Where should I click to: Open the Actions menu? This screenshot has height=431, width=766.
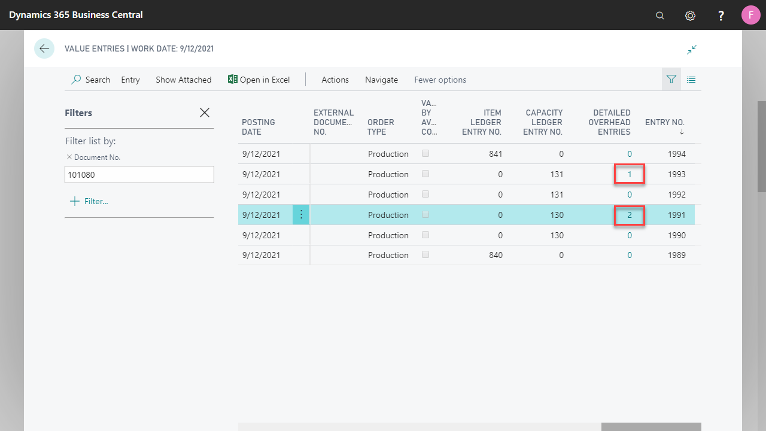(x=335, y=80)
